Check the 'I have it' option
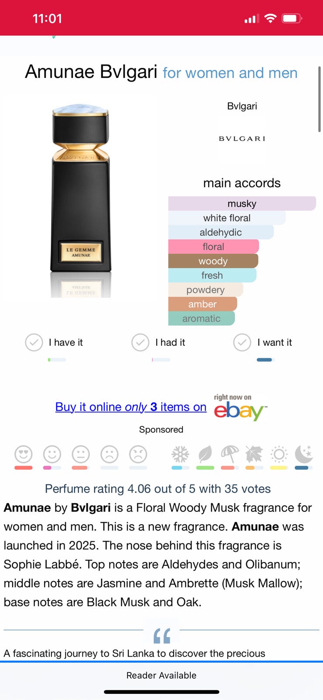The height and width of the screenshot is (700, 323). point(34,343)
